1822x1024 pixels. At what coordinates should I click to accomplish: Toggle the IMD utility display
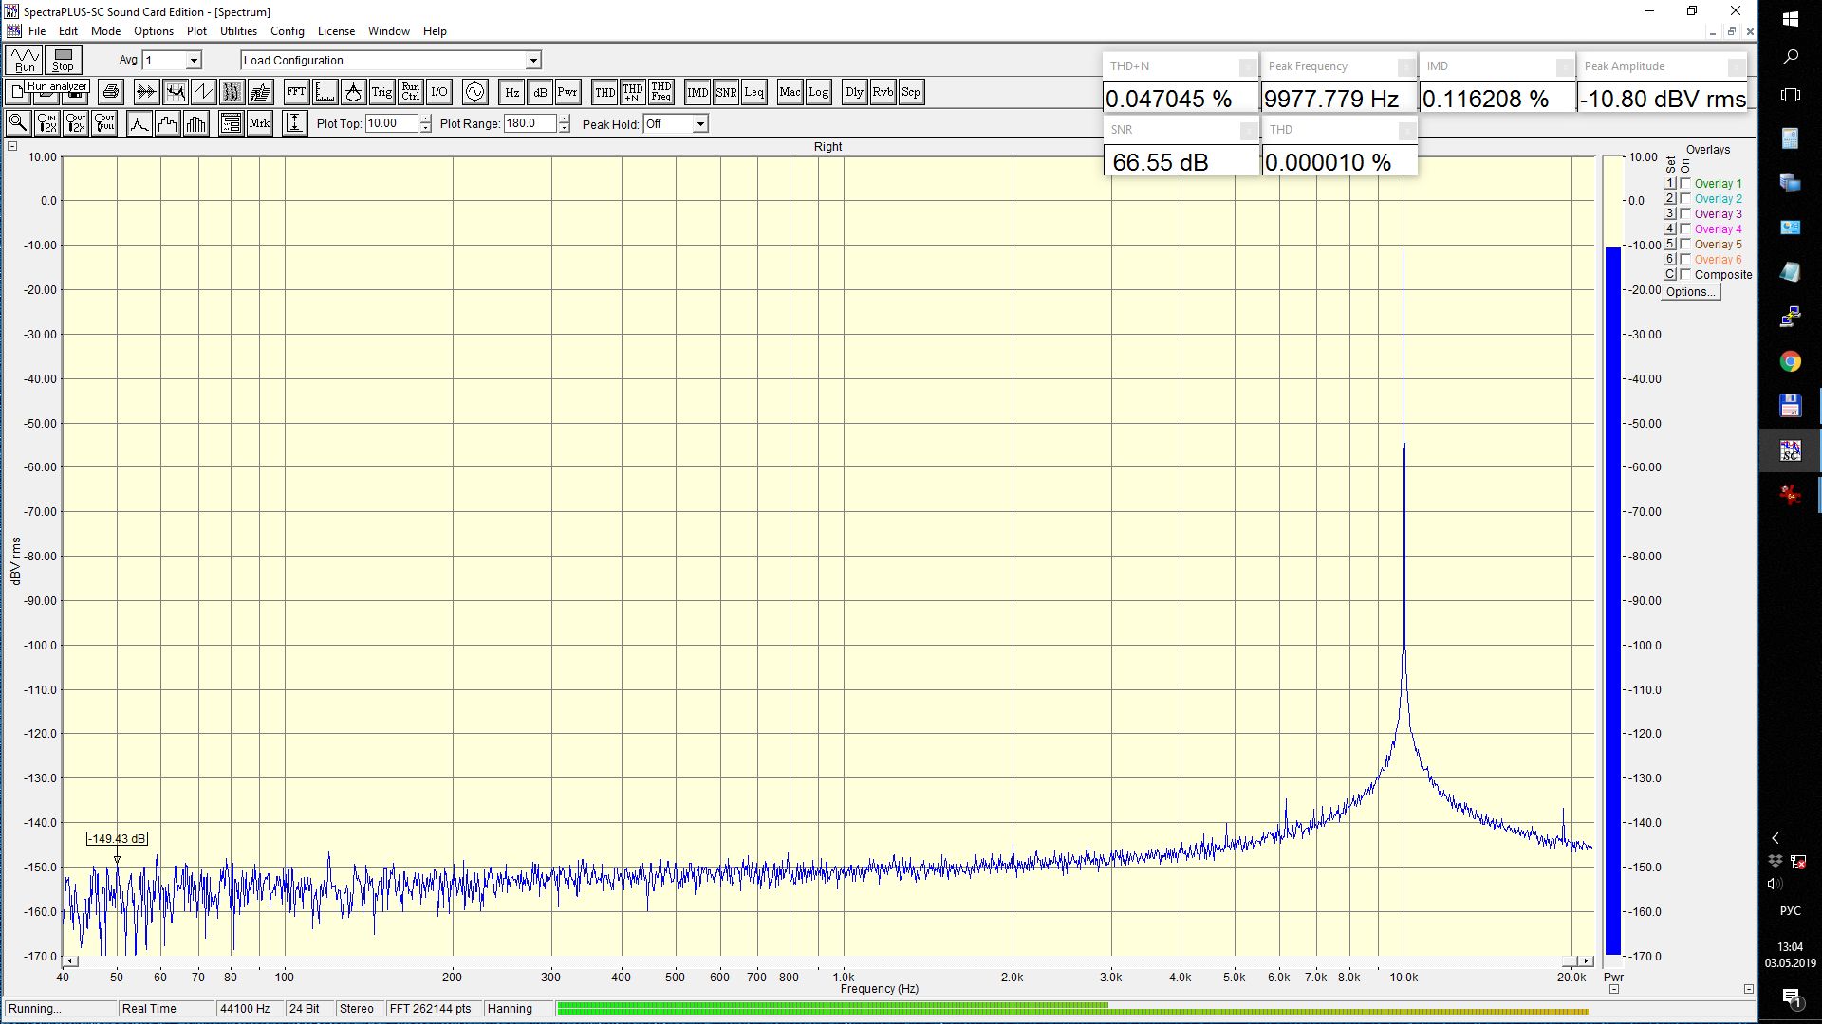[x=697, y=92]
